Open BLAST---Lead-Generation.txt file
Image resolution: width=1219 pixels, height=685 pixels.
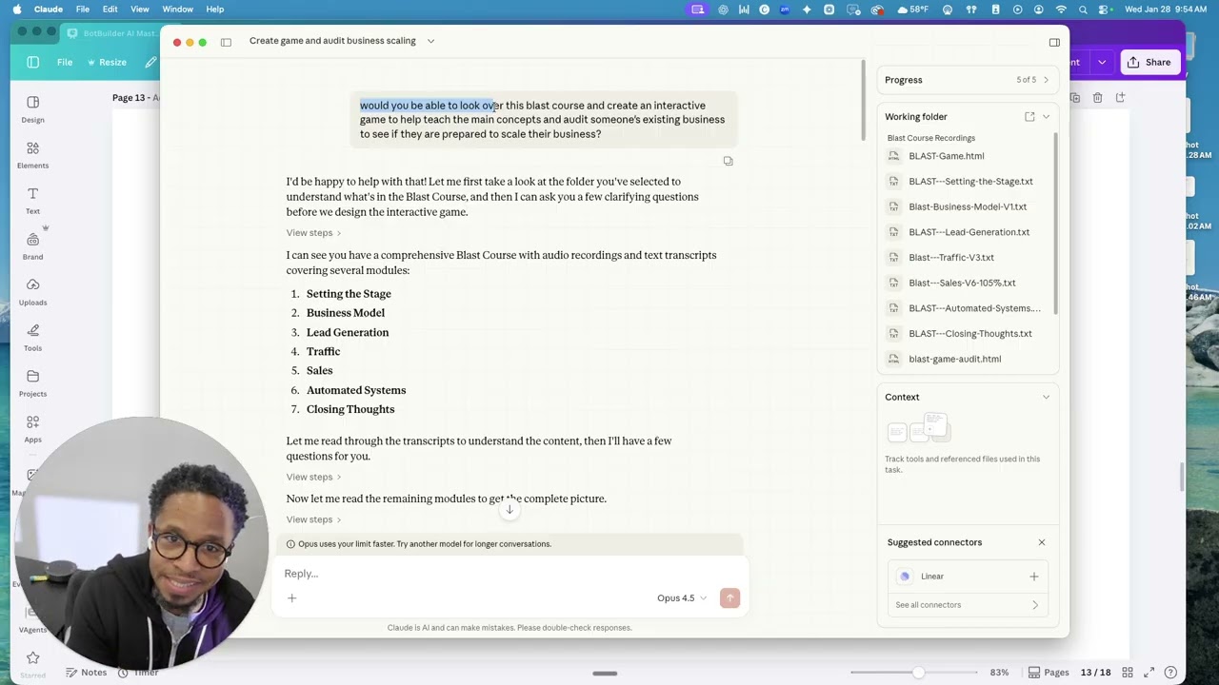click(x=965, y=232)
